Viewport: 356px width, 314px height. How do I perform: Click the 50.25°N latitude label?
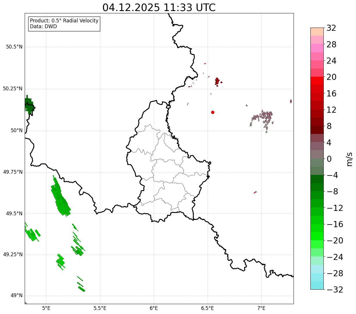[x=13, y=89]
